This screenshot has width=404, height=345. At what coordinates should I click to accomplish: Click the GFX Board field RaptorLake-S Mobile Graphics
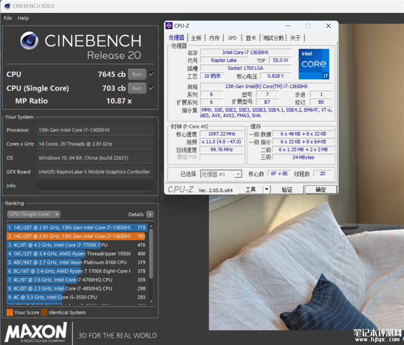[95, 172]
